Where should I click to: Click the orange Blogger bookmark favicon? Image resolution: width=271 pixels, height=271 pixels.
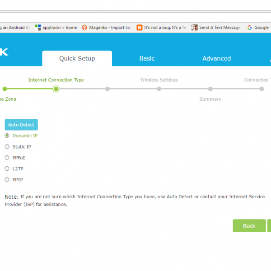(x=140, y=28)
